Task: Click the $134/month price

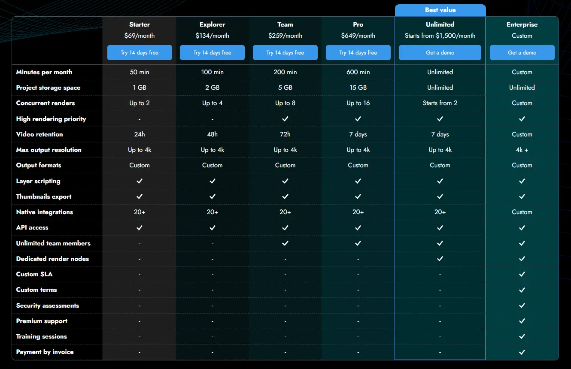Action: (x=212, y=36)
